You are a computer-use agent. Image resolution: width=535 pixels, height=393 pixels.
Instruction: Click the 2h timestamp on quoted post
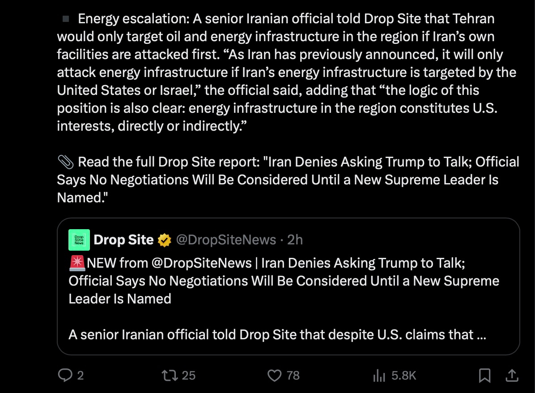[295, 240]
